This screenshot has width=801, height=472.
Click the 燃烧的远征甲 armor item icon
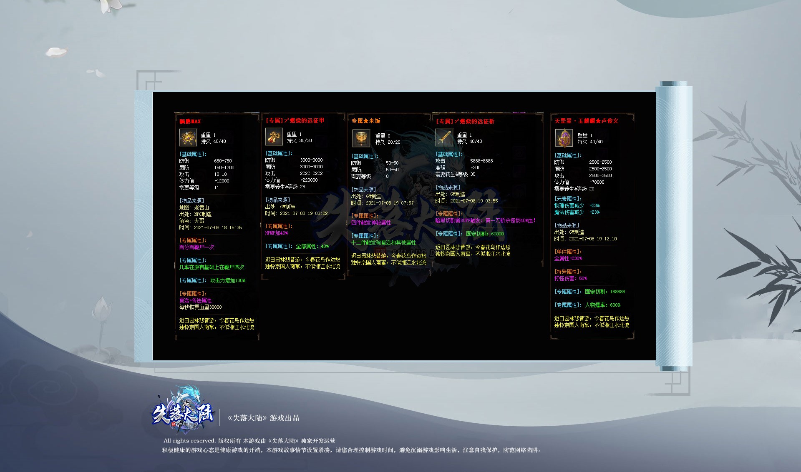coord(274,137)
